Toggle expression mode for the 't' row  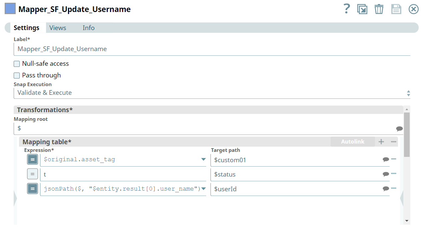point(32,174)
